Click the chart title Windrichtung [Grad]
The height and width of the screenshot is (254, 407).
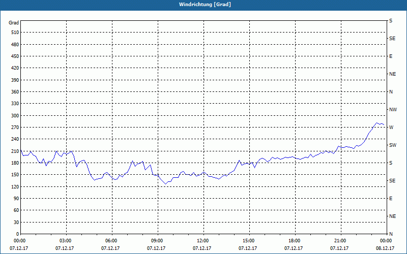205,5
